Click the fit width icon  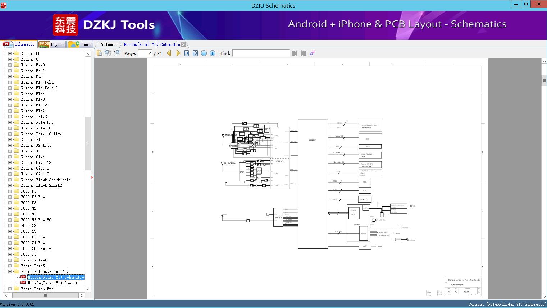click(187, 53)
